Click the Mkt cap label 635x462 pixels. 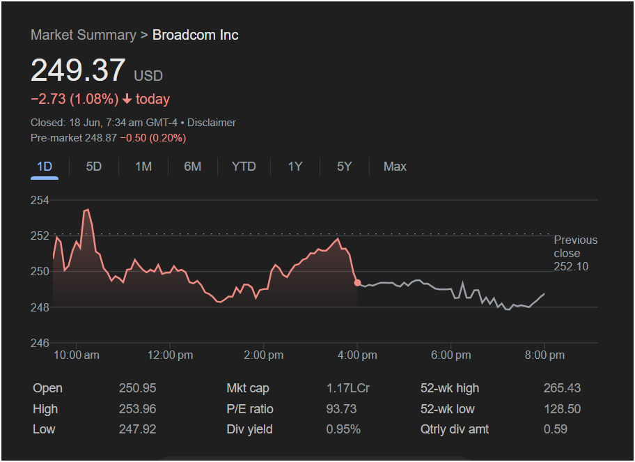click(x=248, y=388)
